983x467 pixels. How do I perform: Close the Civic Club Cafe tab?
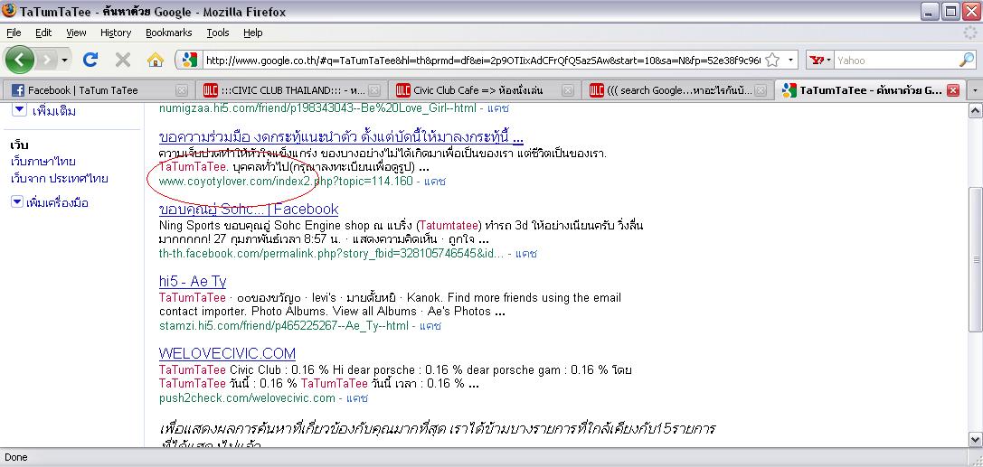click(569, 90)
